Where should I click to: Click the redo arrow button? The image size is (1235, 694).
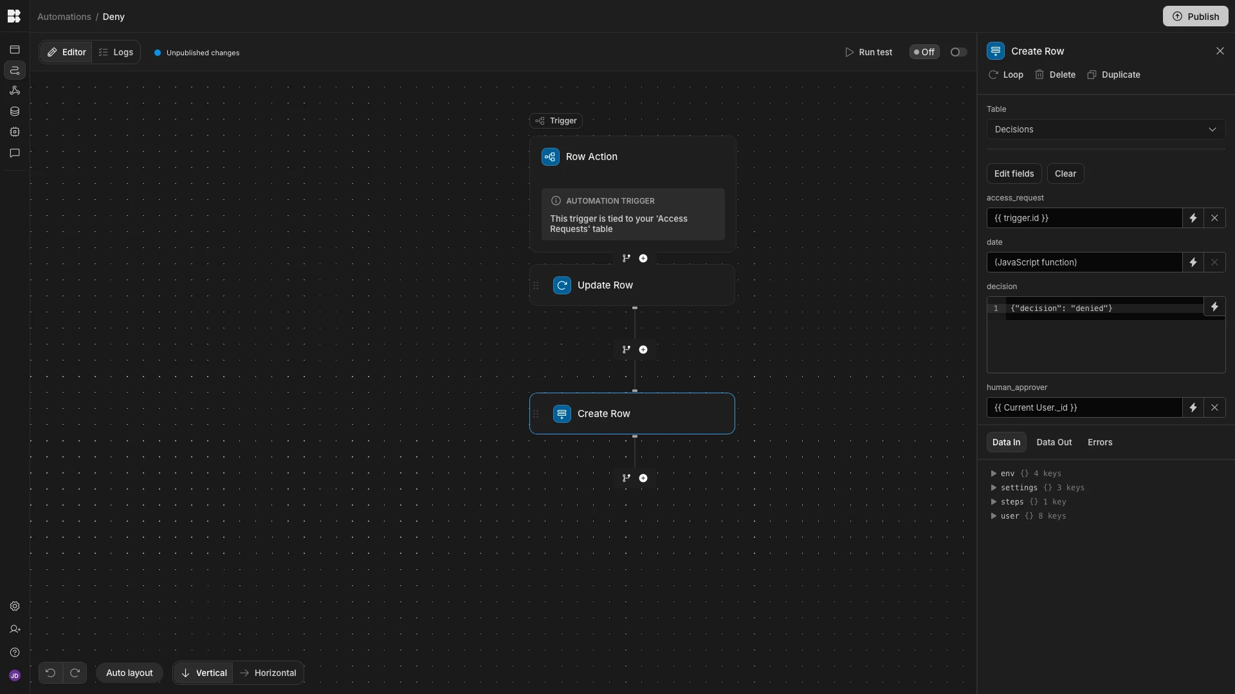[75, 673]
